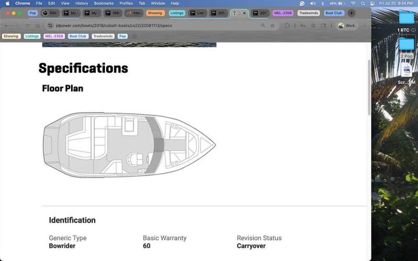The width and height of the screenshot is (418, 261).
Task: Open the new tab plus button
Action: coord(351,13)
